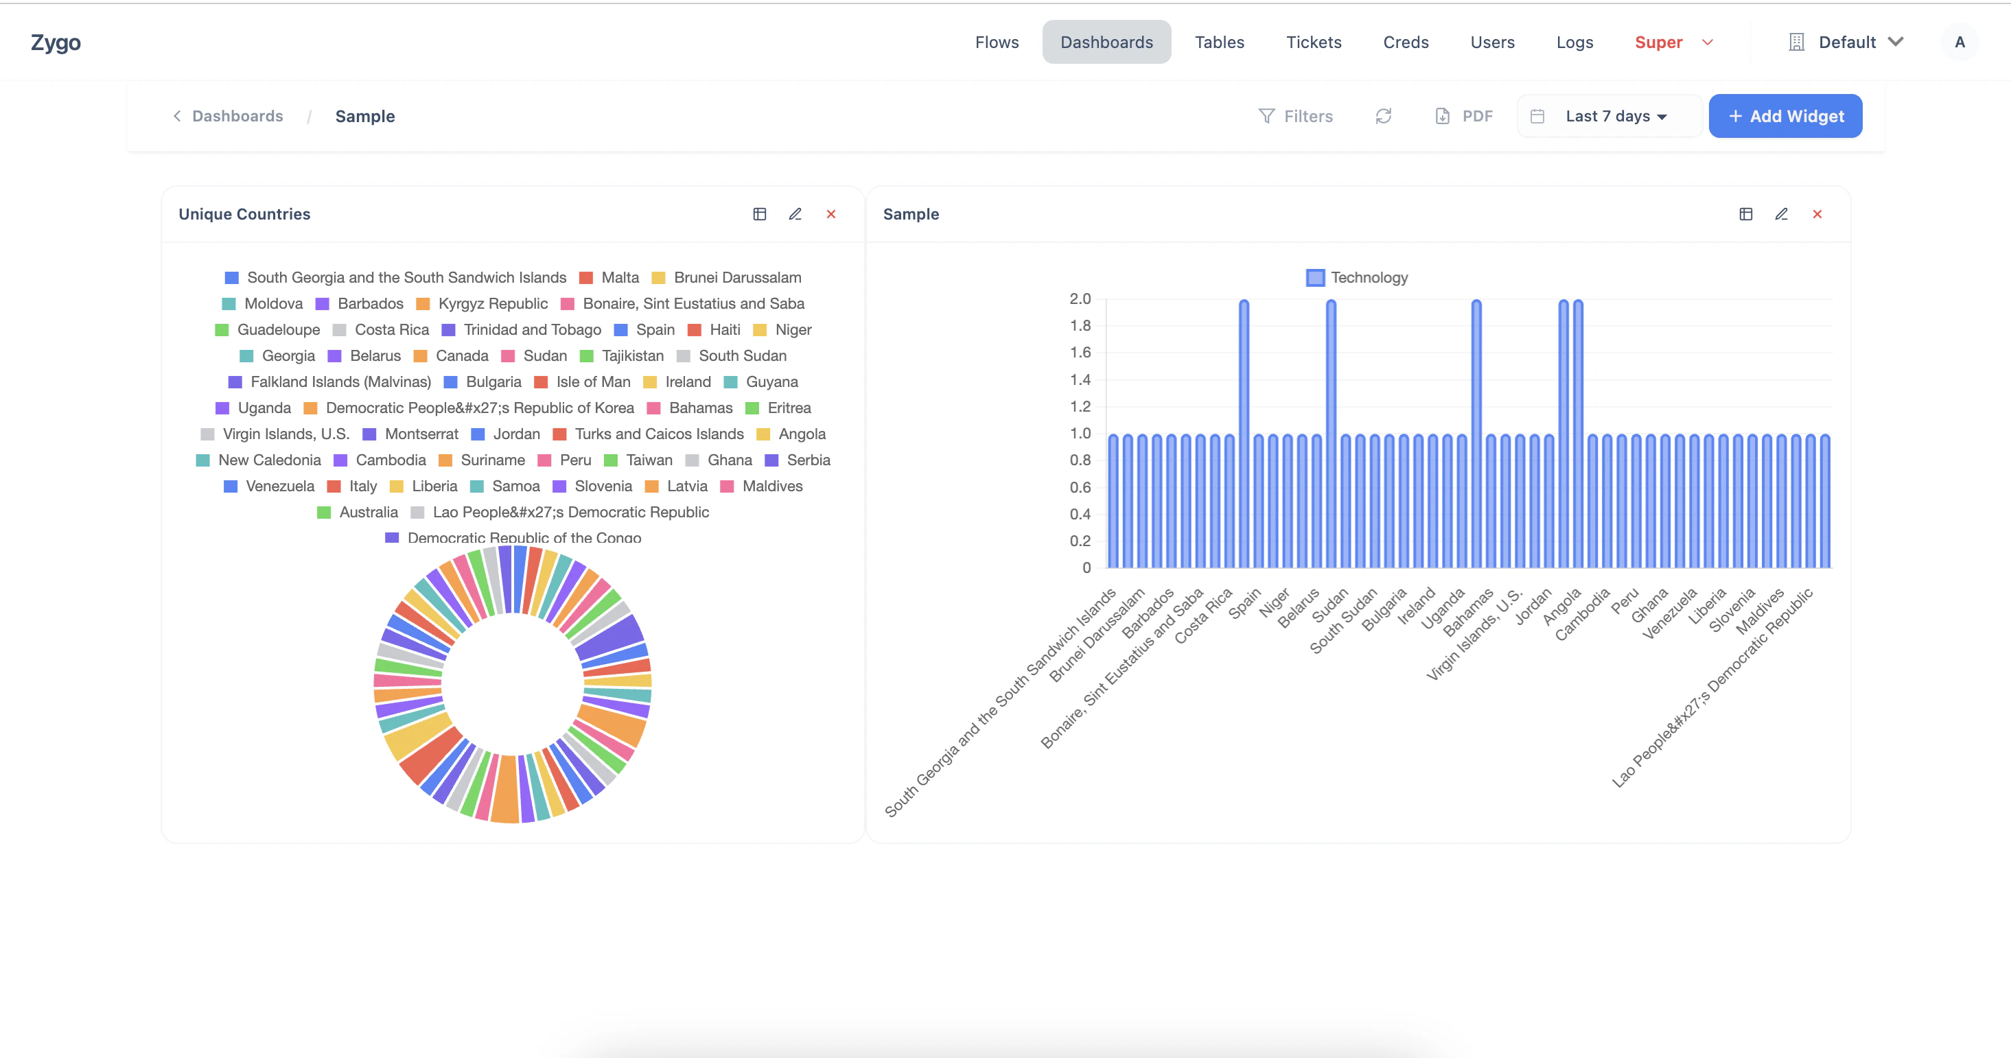
Task: Open the Tickets navigation item
Action: click(1313, 42)
